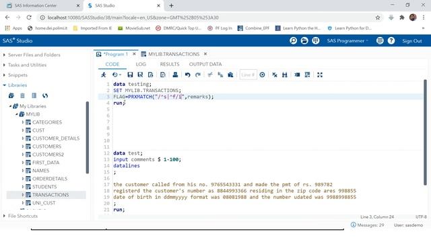This screenshot has height=242, width=431.
Task: Refresh the libraries list
Action: [45, 95]
